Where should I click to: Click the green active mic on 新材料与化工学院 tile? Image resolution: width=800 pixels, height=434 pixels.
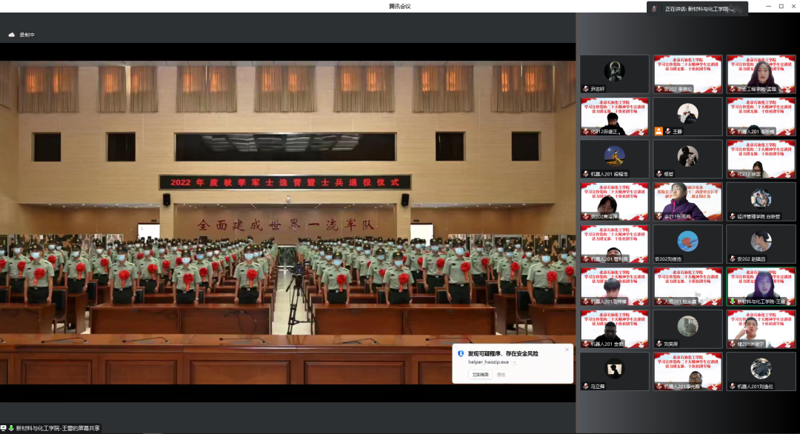coord(731,301)
